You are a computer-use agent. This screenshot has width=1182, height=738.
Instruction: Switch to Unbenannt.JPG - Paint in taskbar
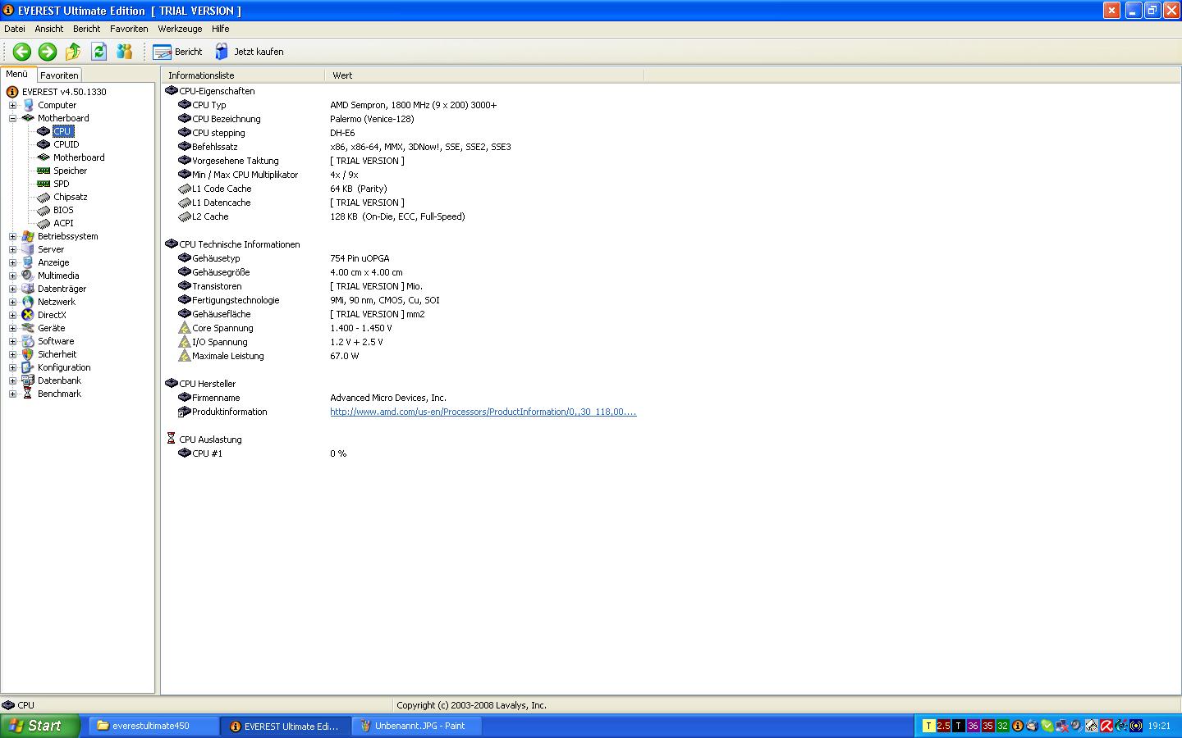[x=417, y=726]
